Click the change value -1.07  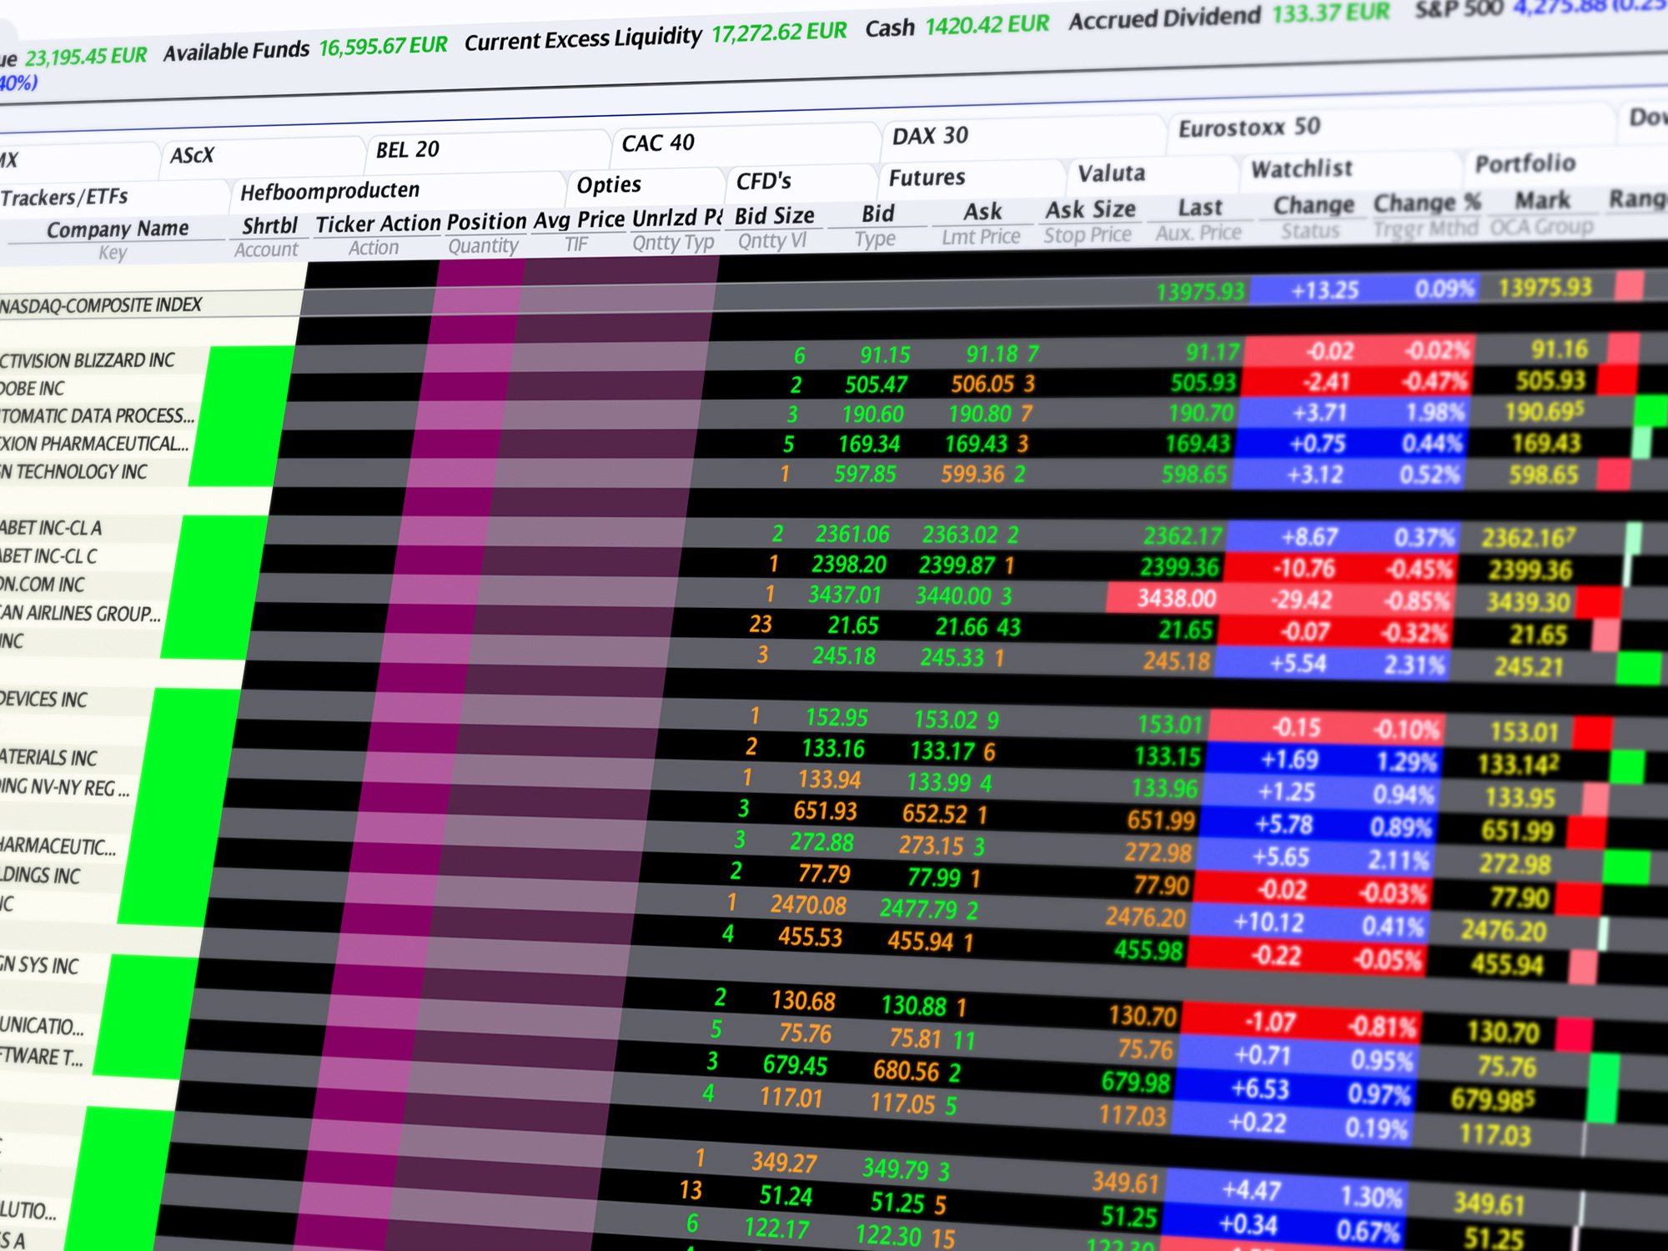[1269, 1022]
